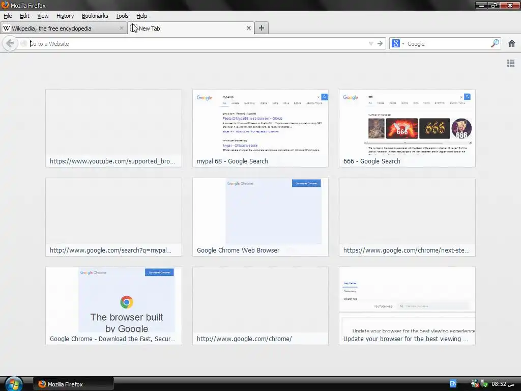Open the youtube.com supported_browsers tile
The height and width of the screenshot is (391, 521).
113,128
